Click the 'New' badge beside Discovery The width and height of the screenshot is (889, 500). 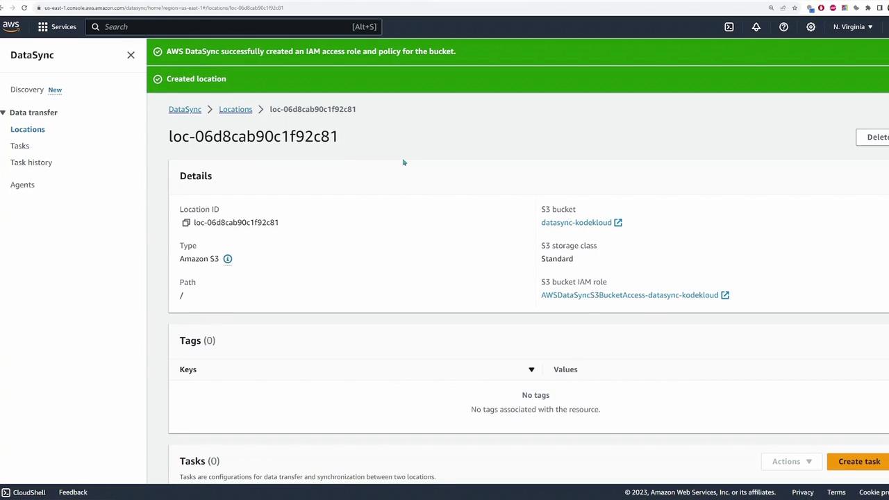(55, 90)
